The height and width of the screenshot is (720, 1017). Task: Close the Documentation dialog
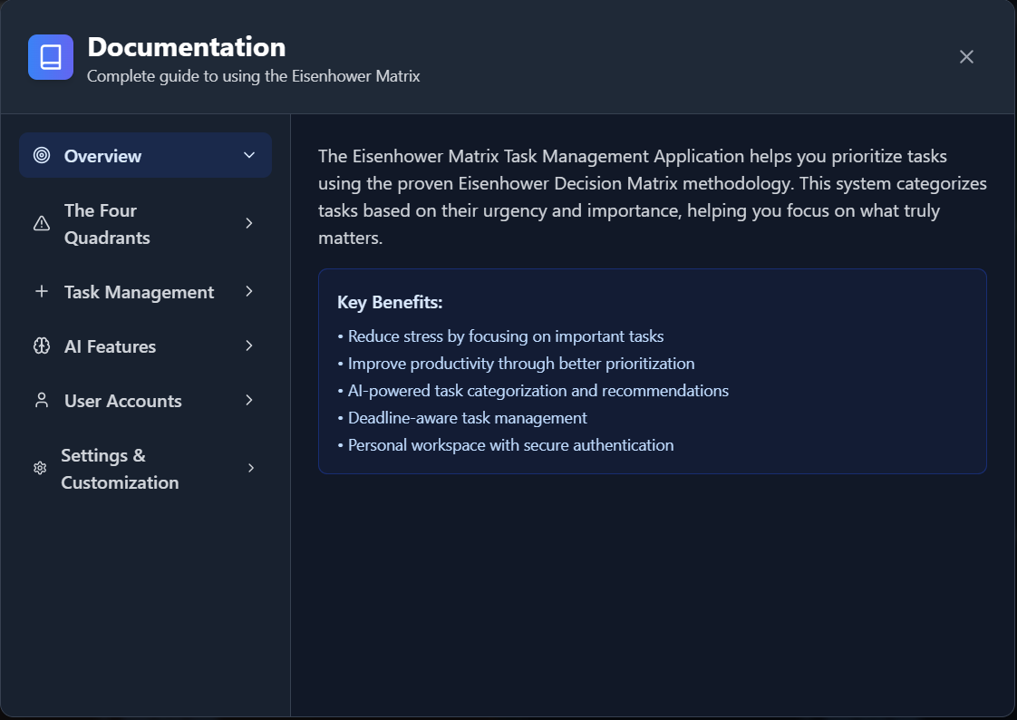coord(966,57)
